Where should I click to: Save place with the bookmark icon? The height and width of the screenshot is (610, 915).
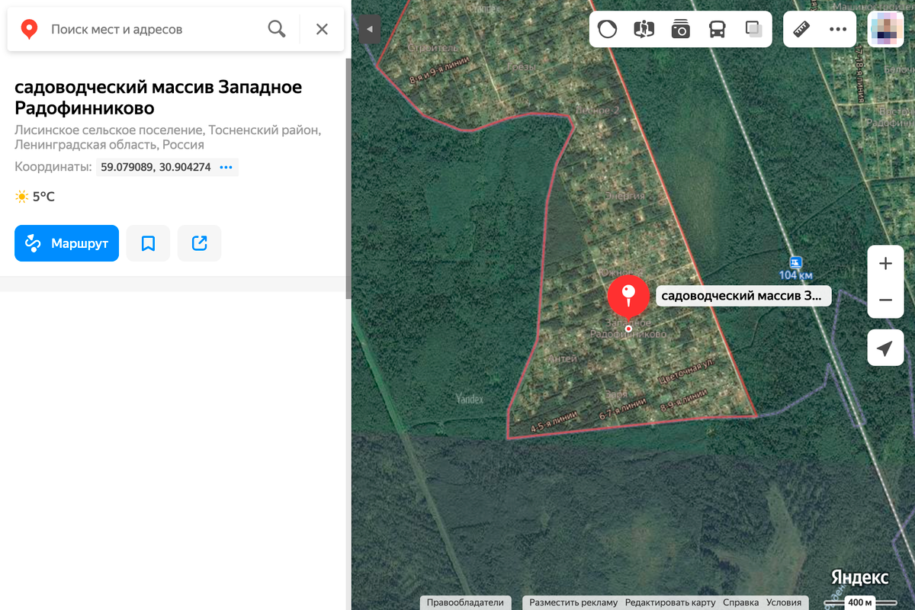click(x=148, y=243)
